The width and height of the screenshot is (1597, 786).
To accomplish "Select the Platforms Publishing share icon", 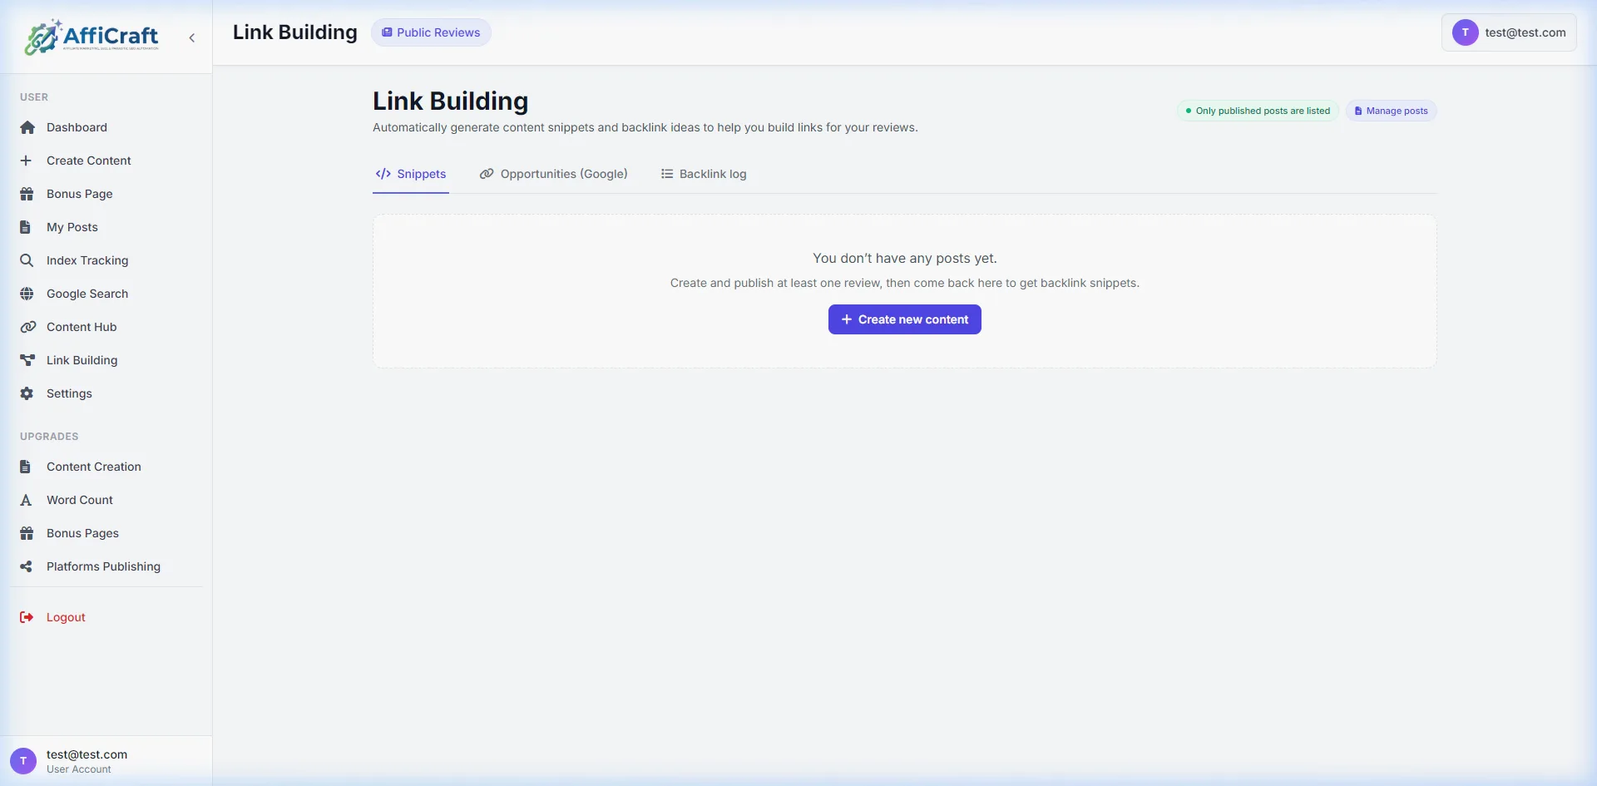I will tap(27, 566).
